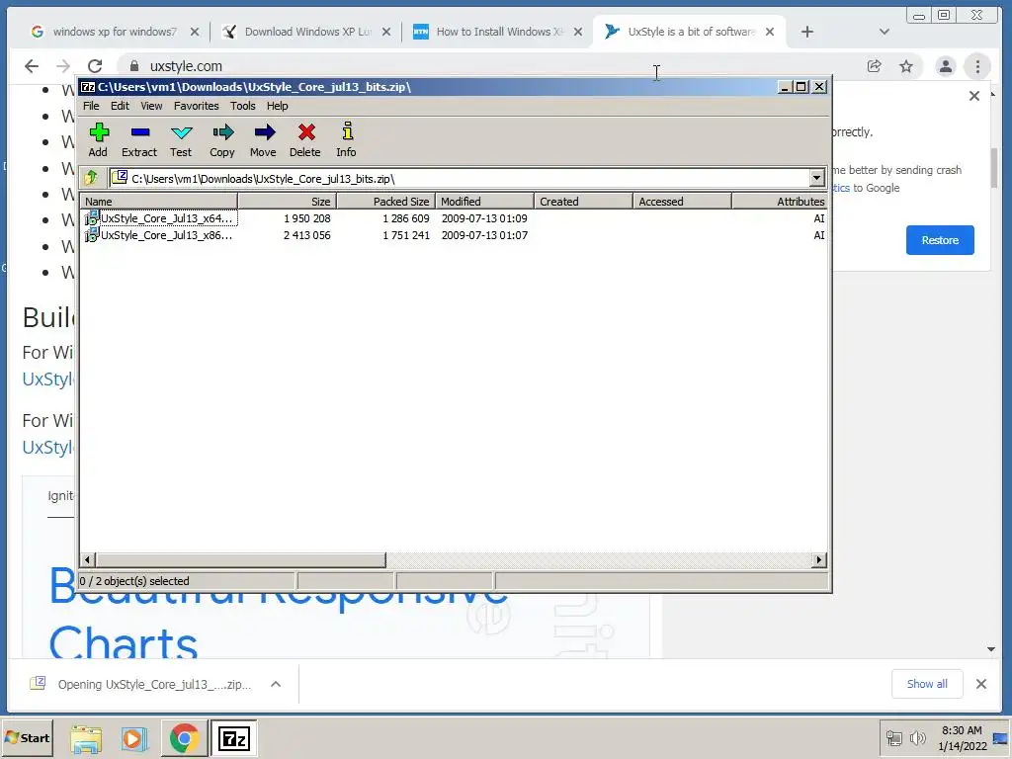
Task: Go forward in Chrome
Action: pyautogui.click(x=62, y=66)
